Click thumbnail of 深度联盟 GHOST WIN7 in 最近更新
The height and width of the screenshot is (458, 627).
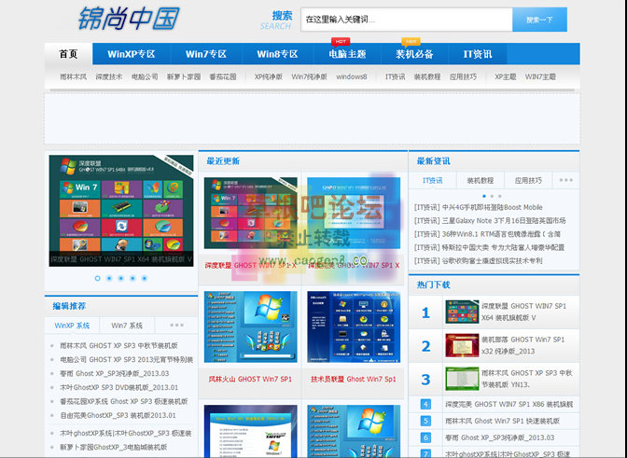(251, 213)
